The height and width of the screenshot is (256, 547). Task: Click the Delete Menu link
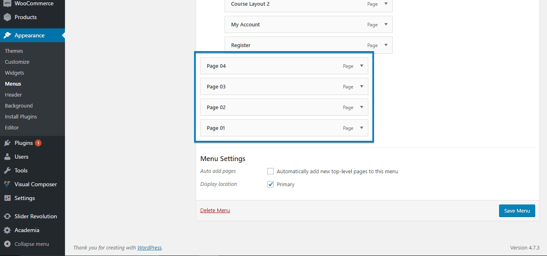[x=215, y=210]
